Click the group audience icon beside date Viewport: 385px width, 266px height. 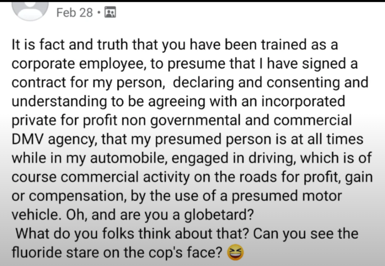(110, 13)
